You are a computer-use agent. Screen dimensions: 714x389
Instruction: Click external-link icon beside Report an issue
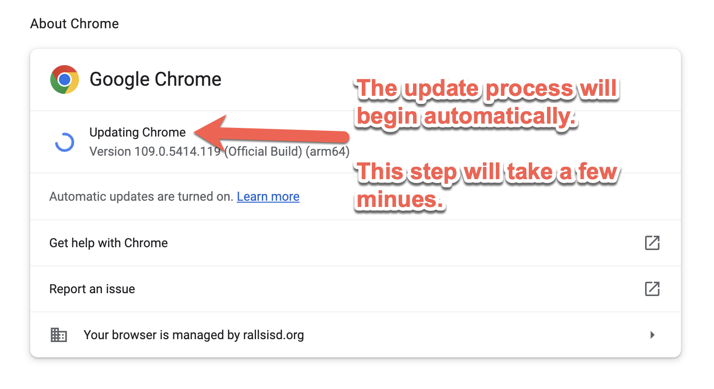[652, 289]
